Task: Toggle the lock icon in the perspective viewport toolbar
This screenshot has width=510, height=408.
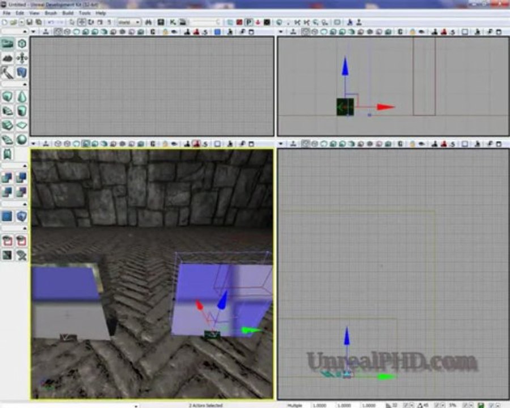Action: point(165,143)
